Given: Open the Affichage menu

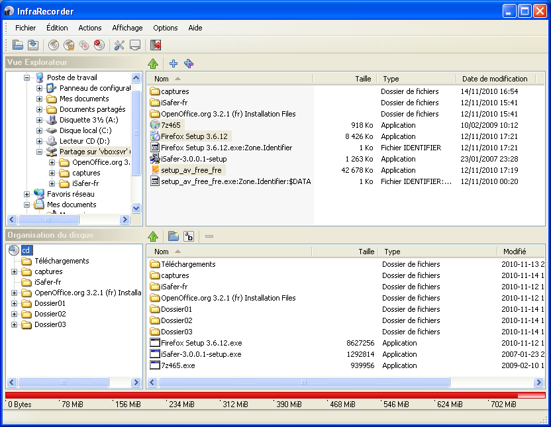Looking at the screenshot, I should (127, 28).
